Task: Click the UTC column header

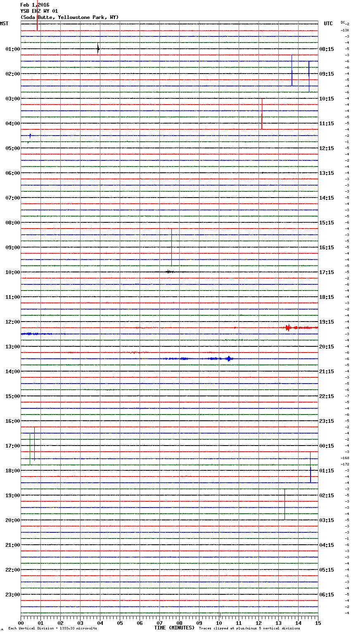Action: (328, 24)
